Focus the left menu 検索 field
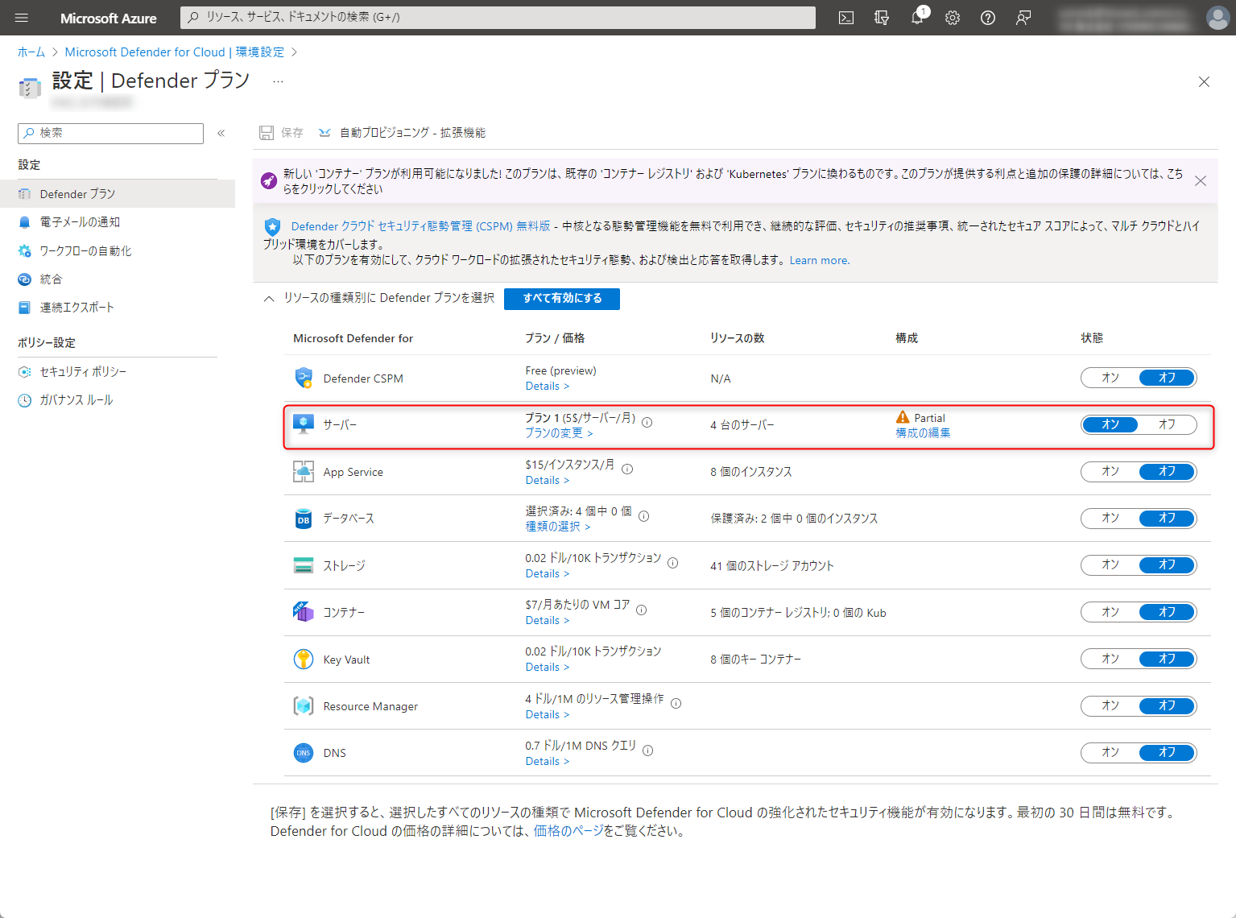Image resolution: width=1236 pixels, height=918 pixels. click(110, 133)
